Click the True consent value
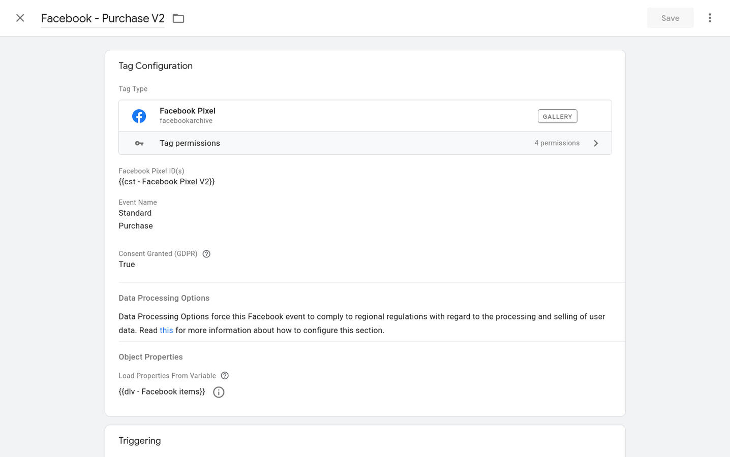Screen dimensions: 730x457 (x=127, y=265)
